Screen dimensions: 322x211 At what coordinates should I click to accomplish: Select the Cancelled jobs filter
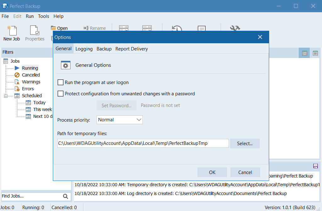(x=31, y=75)
